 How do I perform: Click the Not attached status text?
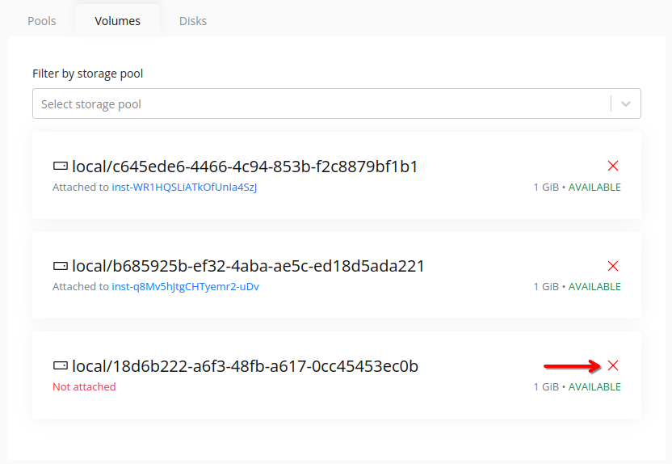tap(84, 387)
